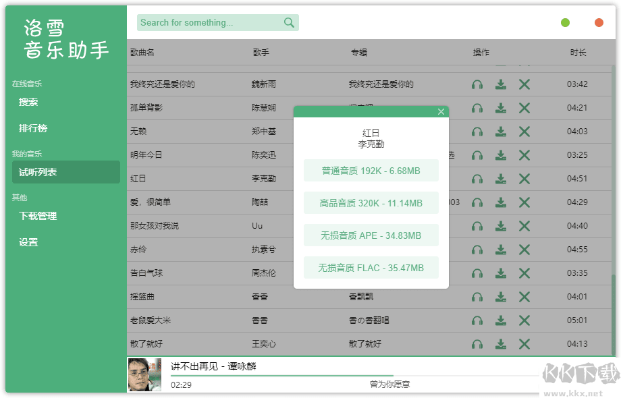Open 下载管理 from the sidebar
Image resolution: width=621 pixels, height=398 pixels.
tap(38, 216)
